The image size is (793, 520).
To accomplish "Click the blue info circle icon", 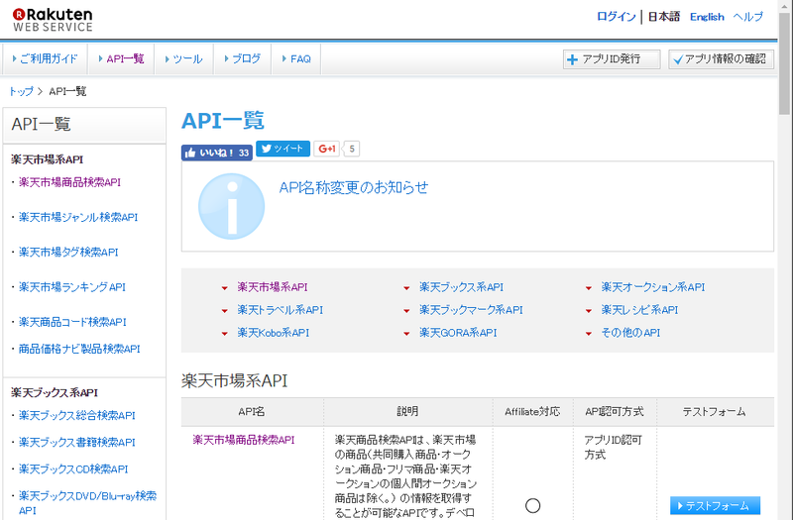I will coord(231,206).
